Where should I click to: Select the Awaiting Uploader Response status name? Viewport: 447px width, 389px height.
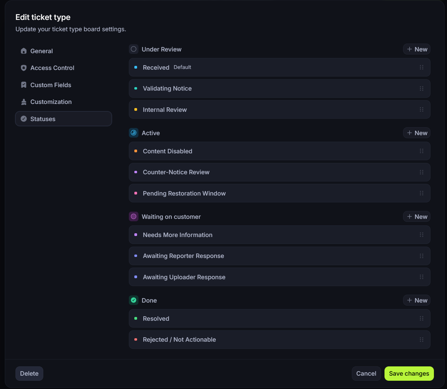184,277
